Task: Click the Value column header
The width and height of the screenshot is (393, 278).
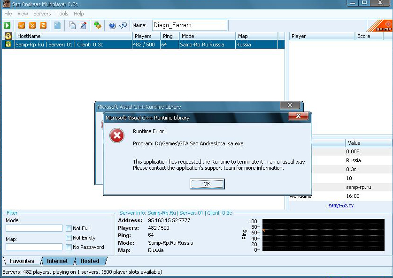Action: tap(369, 143)
